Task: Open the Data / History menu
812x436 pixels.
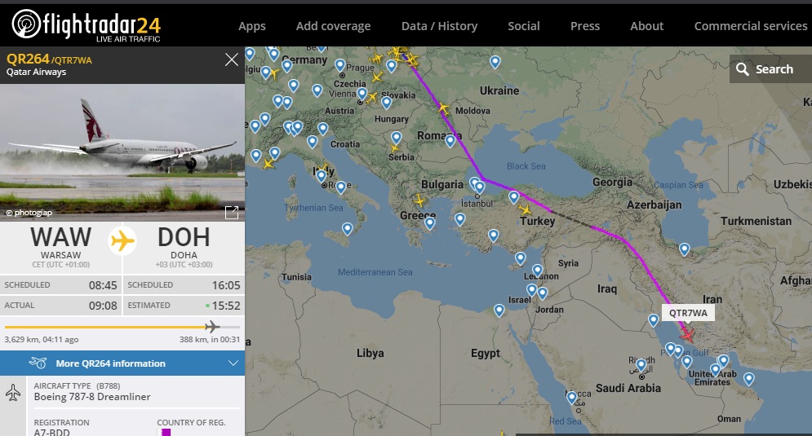Action: (x=439, y=26)
